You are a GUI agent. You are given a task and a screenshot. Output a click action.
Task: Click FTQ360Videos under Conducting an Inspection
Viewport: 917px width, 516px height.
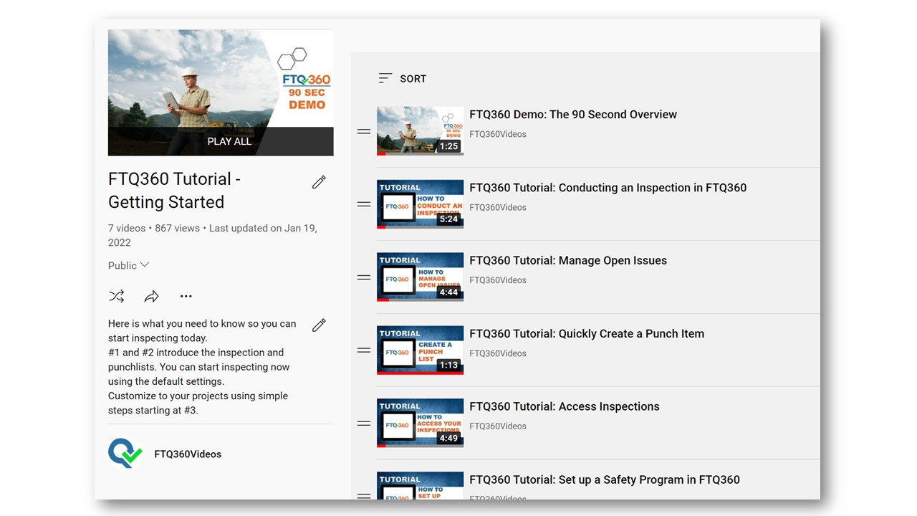click(x=498, y=207)
